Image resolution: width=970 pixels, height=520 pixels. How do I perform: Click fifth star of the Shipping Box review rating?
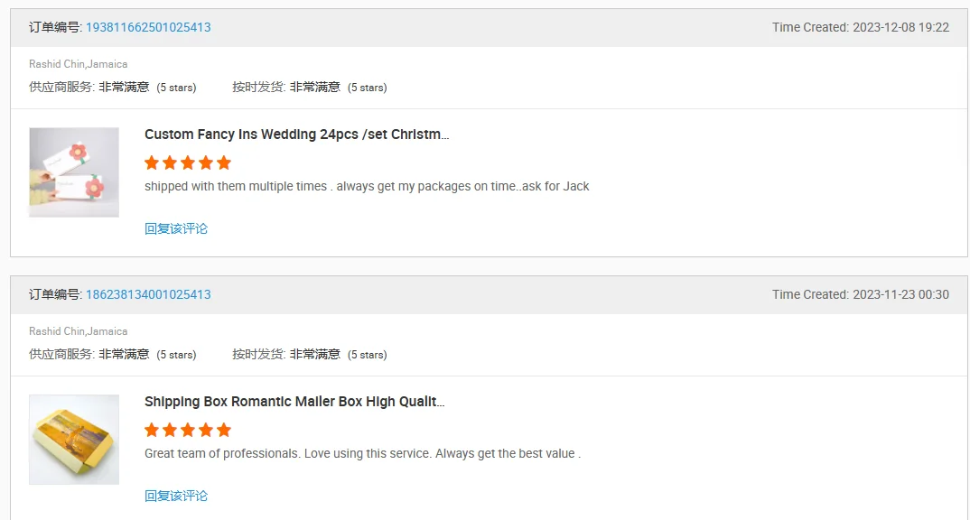click(224, 430)
